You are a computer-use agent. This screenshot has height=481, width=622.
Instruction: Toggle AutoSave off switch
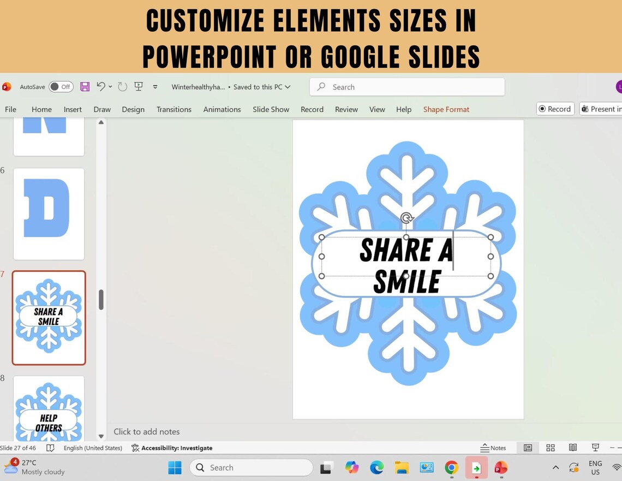[61, 86]
